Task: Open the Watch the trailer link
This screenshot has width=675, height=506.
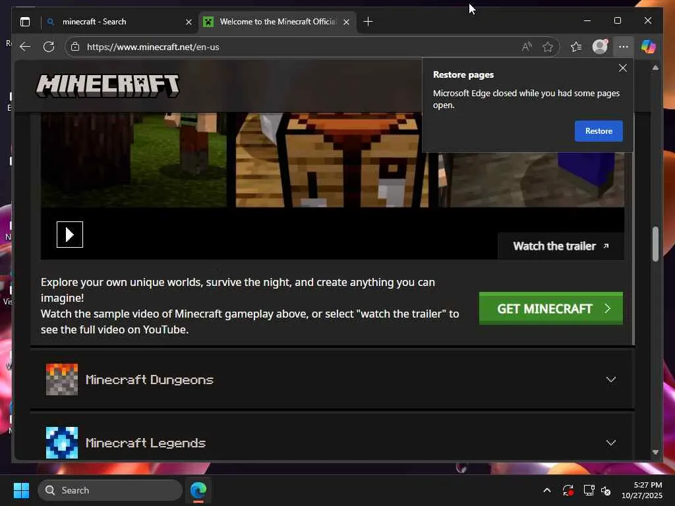Action: click(x=560, y=246)
